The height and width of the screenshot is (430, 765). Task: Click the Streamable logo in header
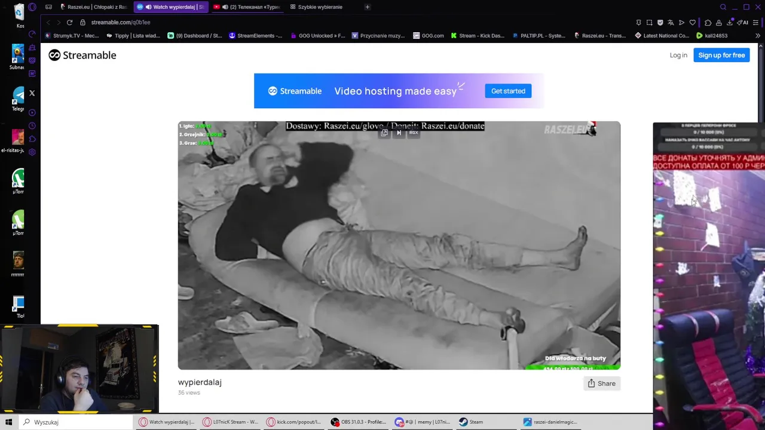82,55
